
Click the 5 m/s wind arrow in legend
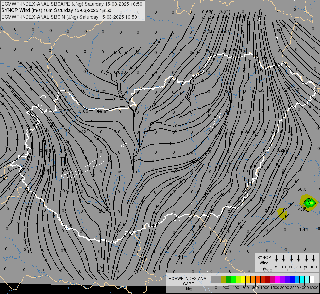click(276, 258)
